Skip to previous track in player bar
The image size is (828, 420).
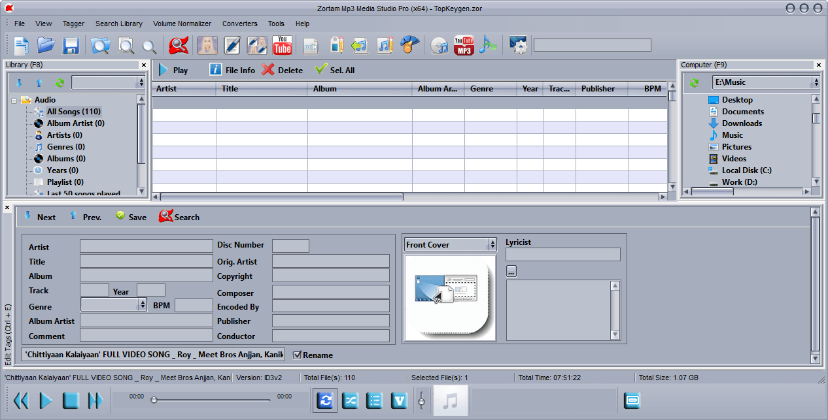pyautogui.click(x=21, y=400)
